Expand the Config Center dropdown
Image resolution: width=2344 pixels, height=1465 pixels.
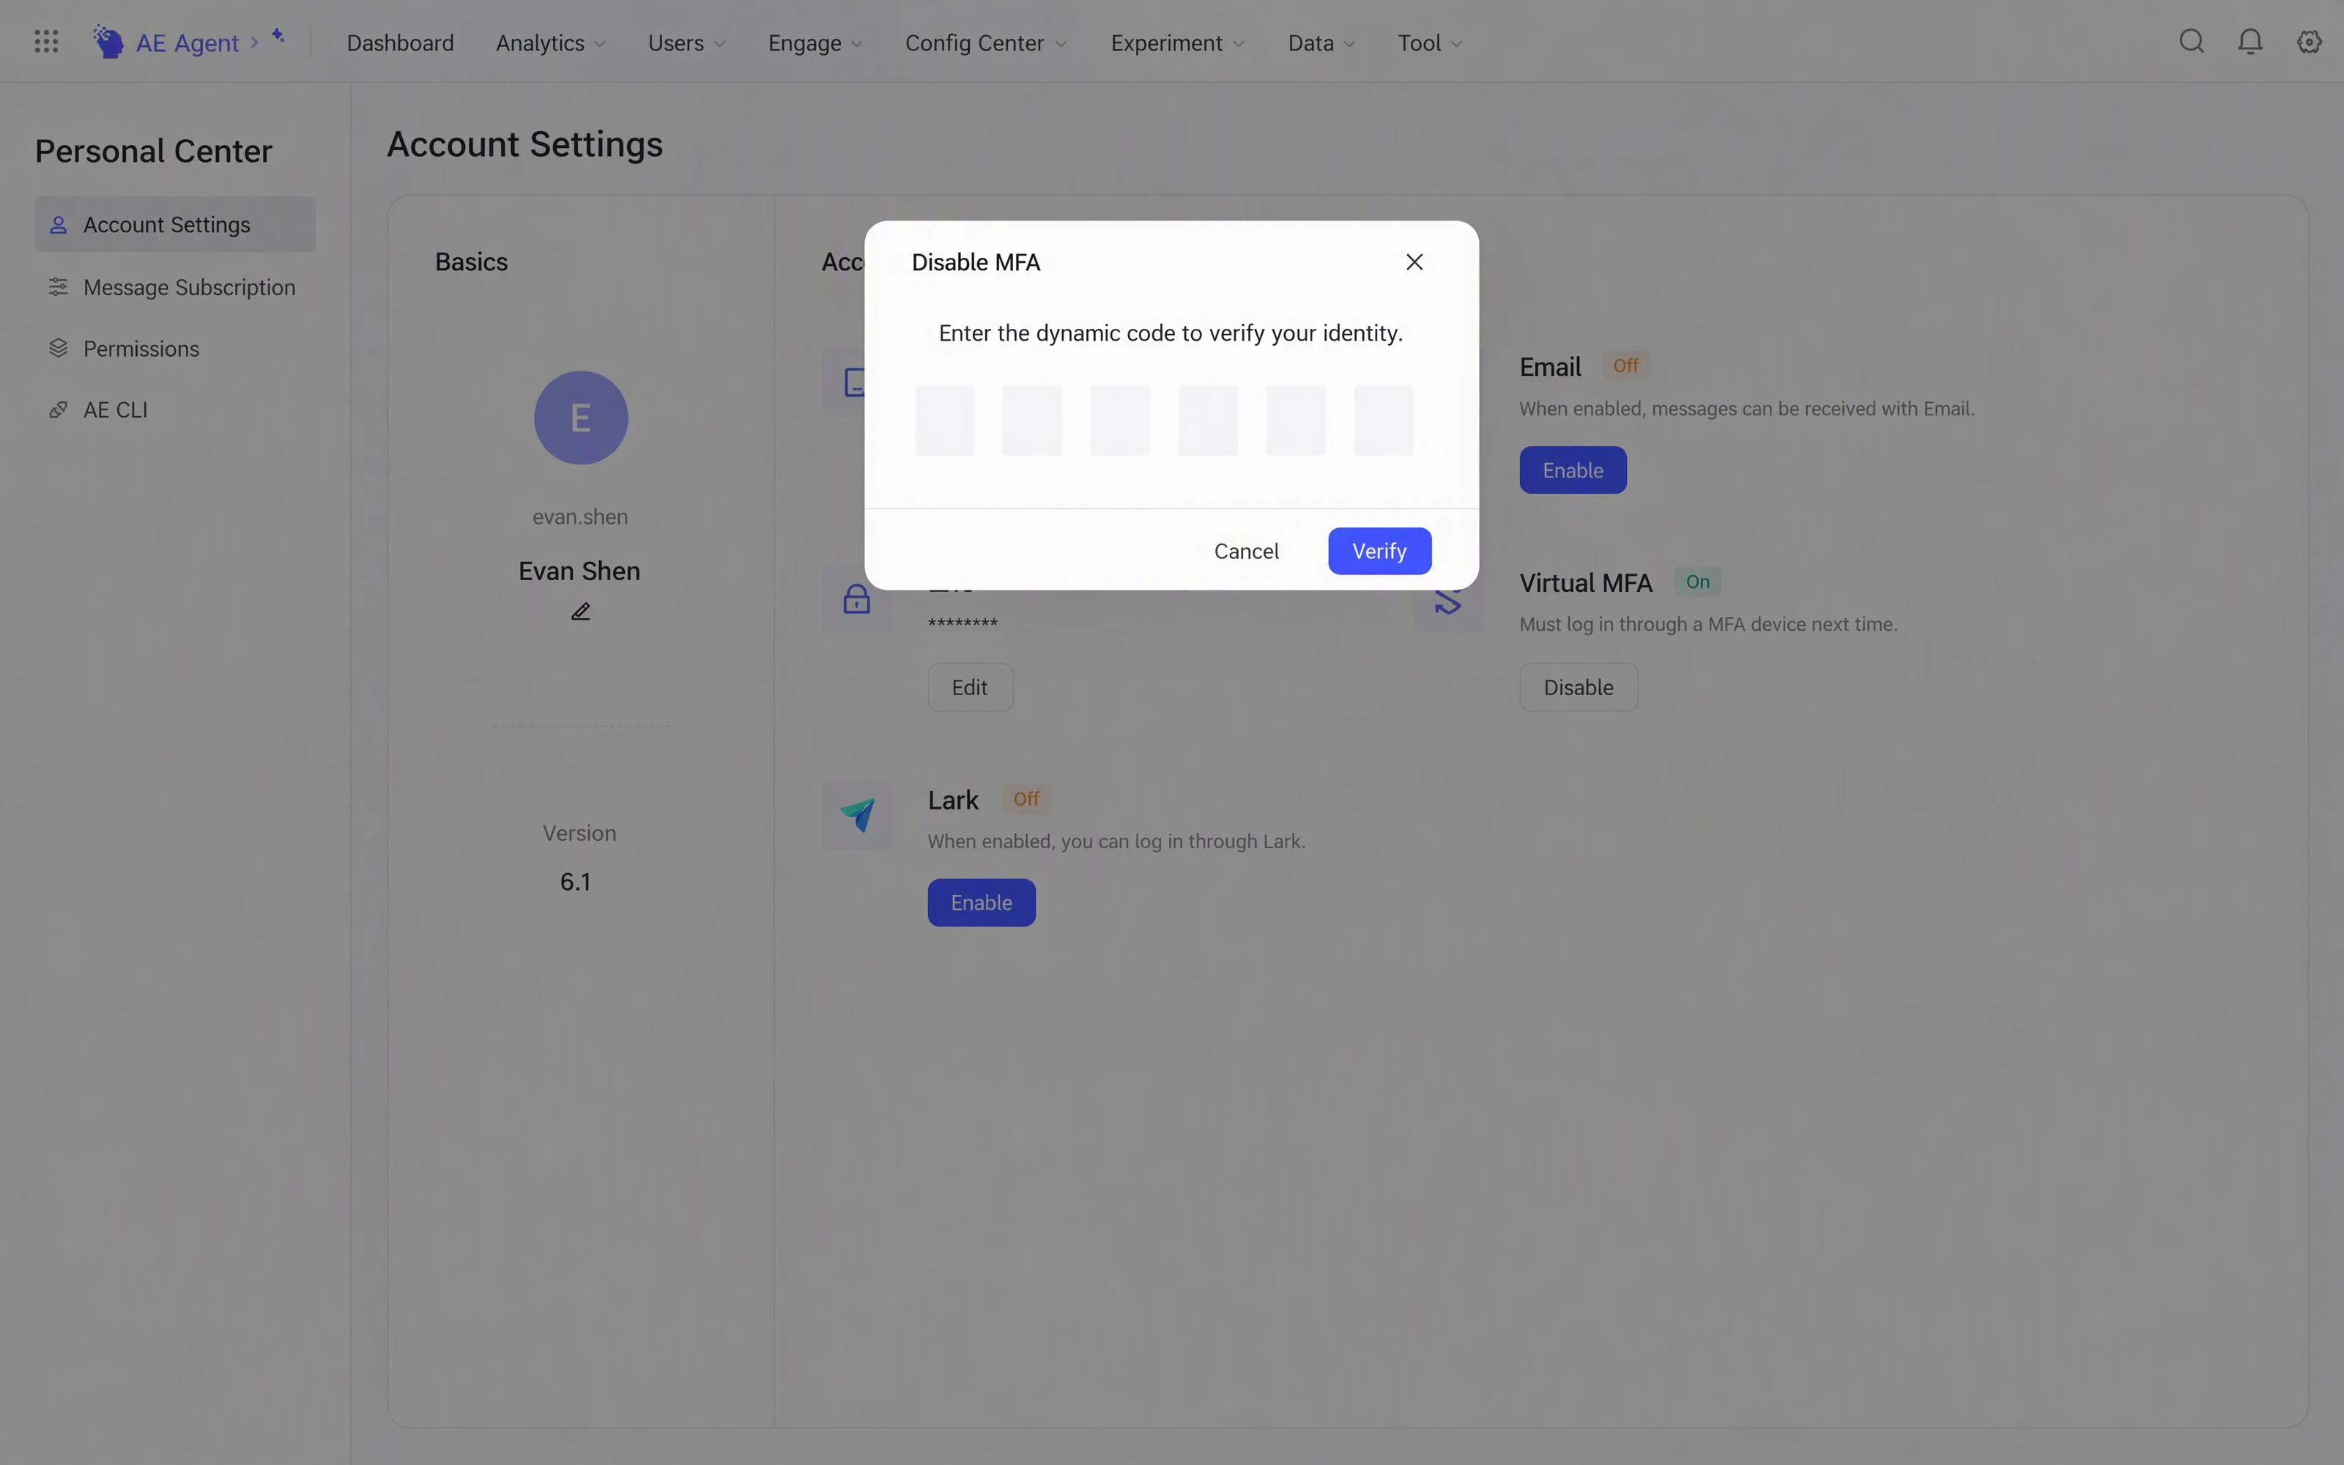(985, 42)
